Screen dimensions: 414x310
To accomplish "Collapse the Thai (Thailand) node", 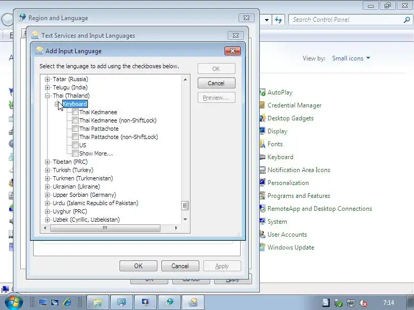I will coord(47,96).
